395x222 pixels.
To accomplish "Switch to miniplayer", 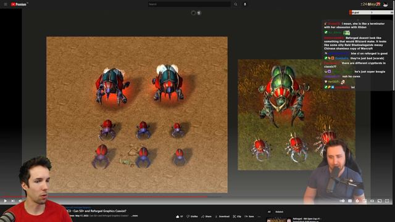I will coord(365,201).
